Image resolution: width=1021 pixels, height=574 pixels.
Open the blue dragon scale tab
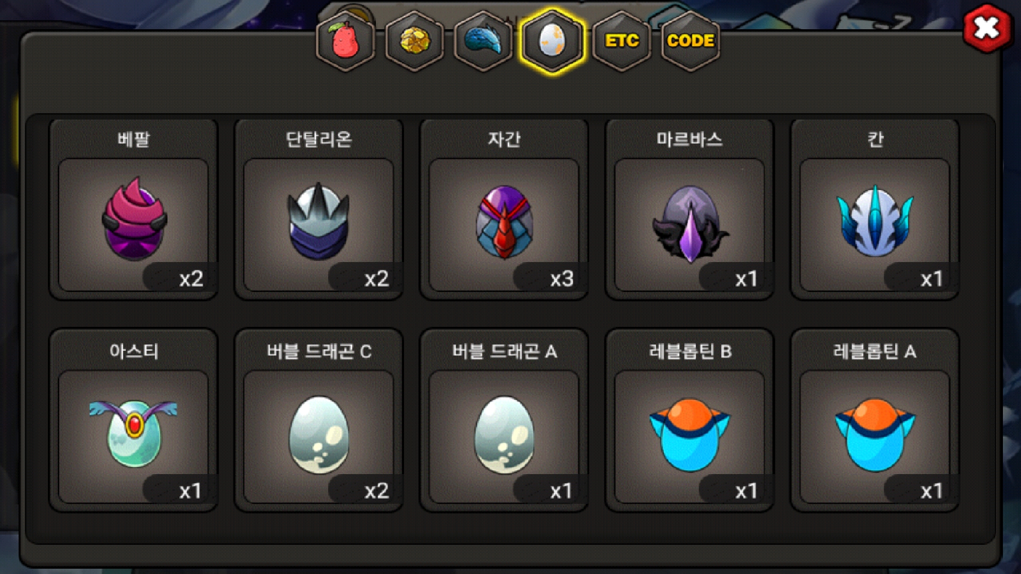[483, 41]
